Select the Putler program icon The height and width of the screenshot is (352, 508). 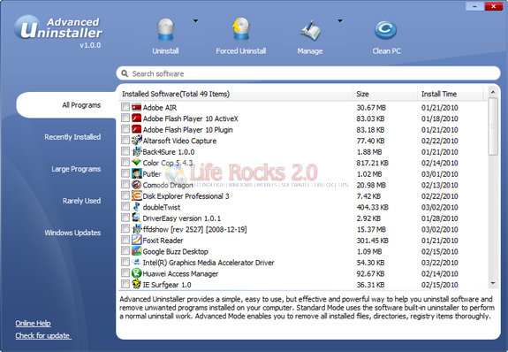[x=136, y=173]
